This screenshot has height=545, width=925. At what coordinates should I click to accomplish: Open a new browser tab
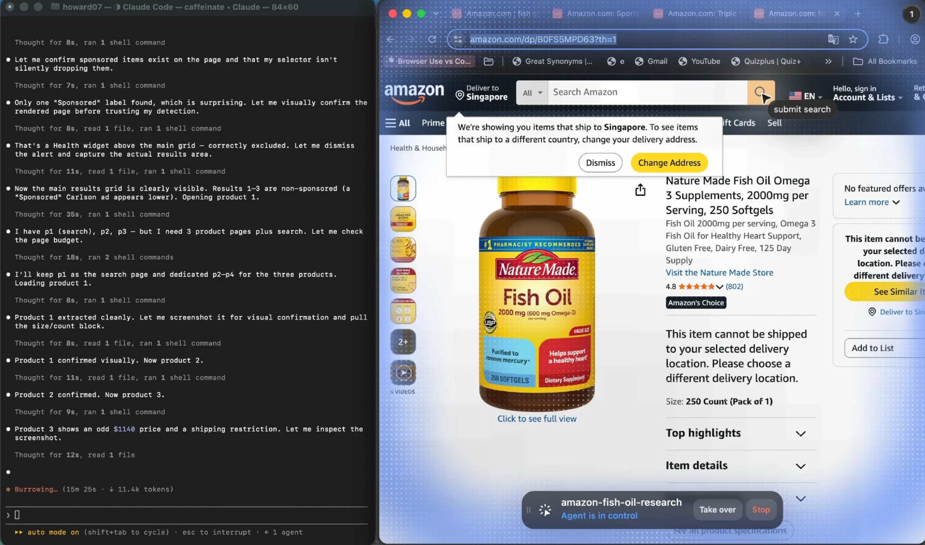pos(858,14)
